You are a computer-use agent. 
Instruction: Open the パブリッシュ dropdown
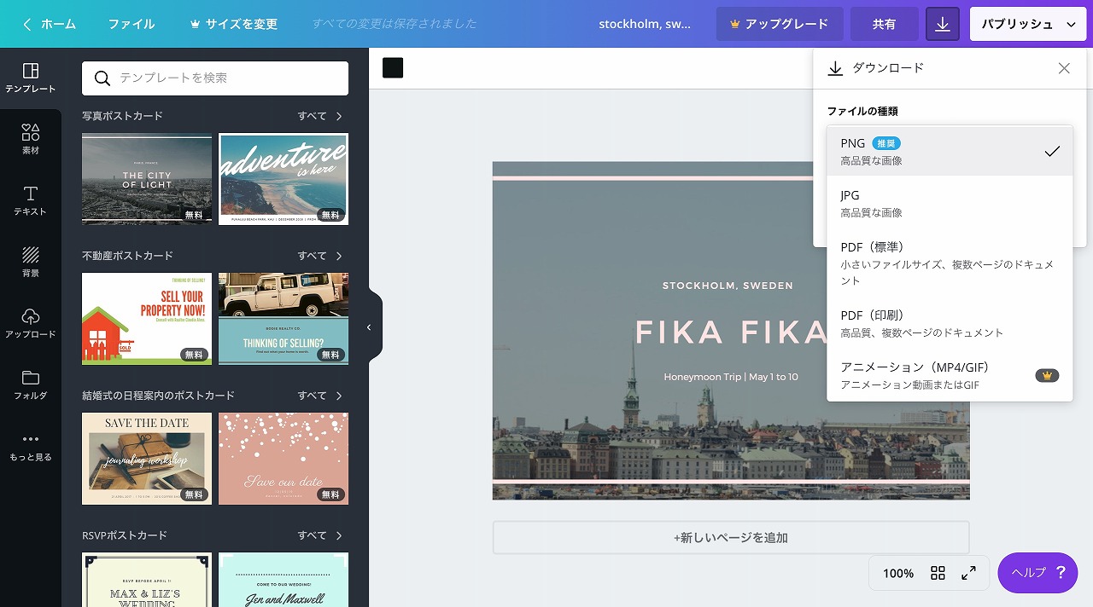tap(1028, 24)
